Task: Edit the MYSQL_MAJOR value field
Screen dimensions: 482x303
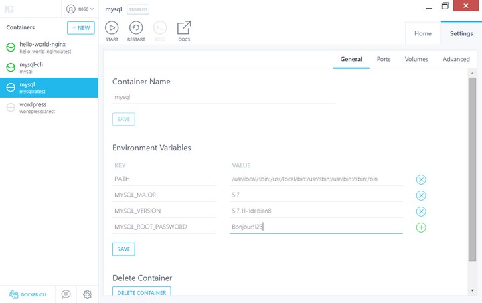Action: coord(316,195)
